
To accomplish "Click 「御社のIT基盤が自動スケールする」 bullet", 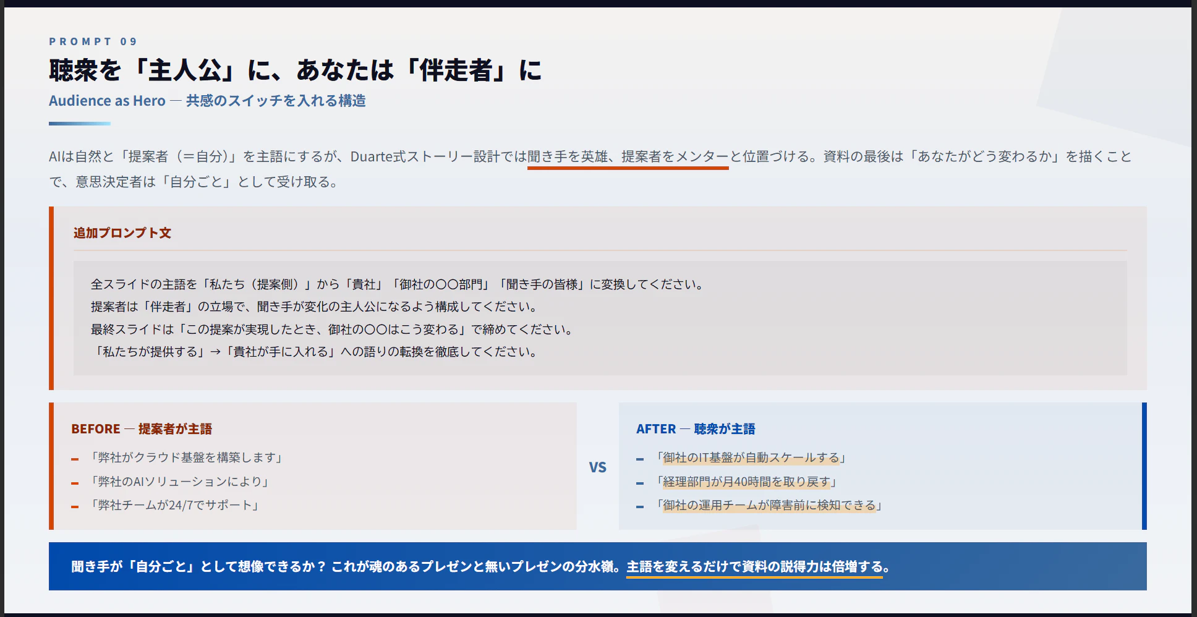I will click(x=751, y=457).
